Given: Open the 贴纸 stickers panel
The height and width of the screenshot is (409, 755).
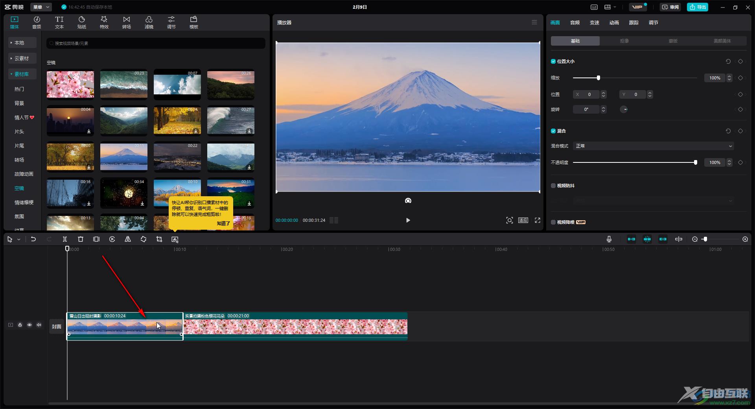Looking at the screenshot, I should (x=82, y=22).
